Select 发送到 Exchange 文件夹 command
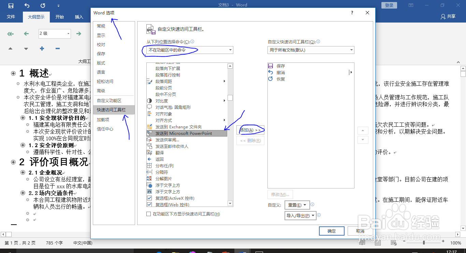Screen dimensions: 466x253 pyautogui.click(x=187, y=127)
